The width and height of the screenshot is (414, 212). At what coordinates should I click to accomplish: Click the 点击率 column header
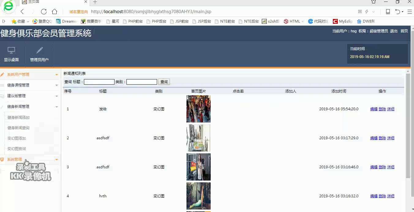pos(238,91)
